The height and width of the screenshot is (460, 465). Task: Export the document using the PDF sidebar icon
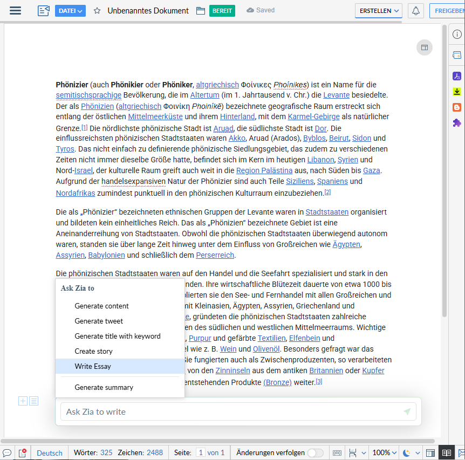coord(457,77)
